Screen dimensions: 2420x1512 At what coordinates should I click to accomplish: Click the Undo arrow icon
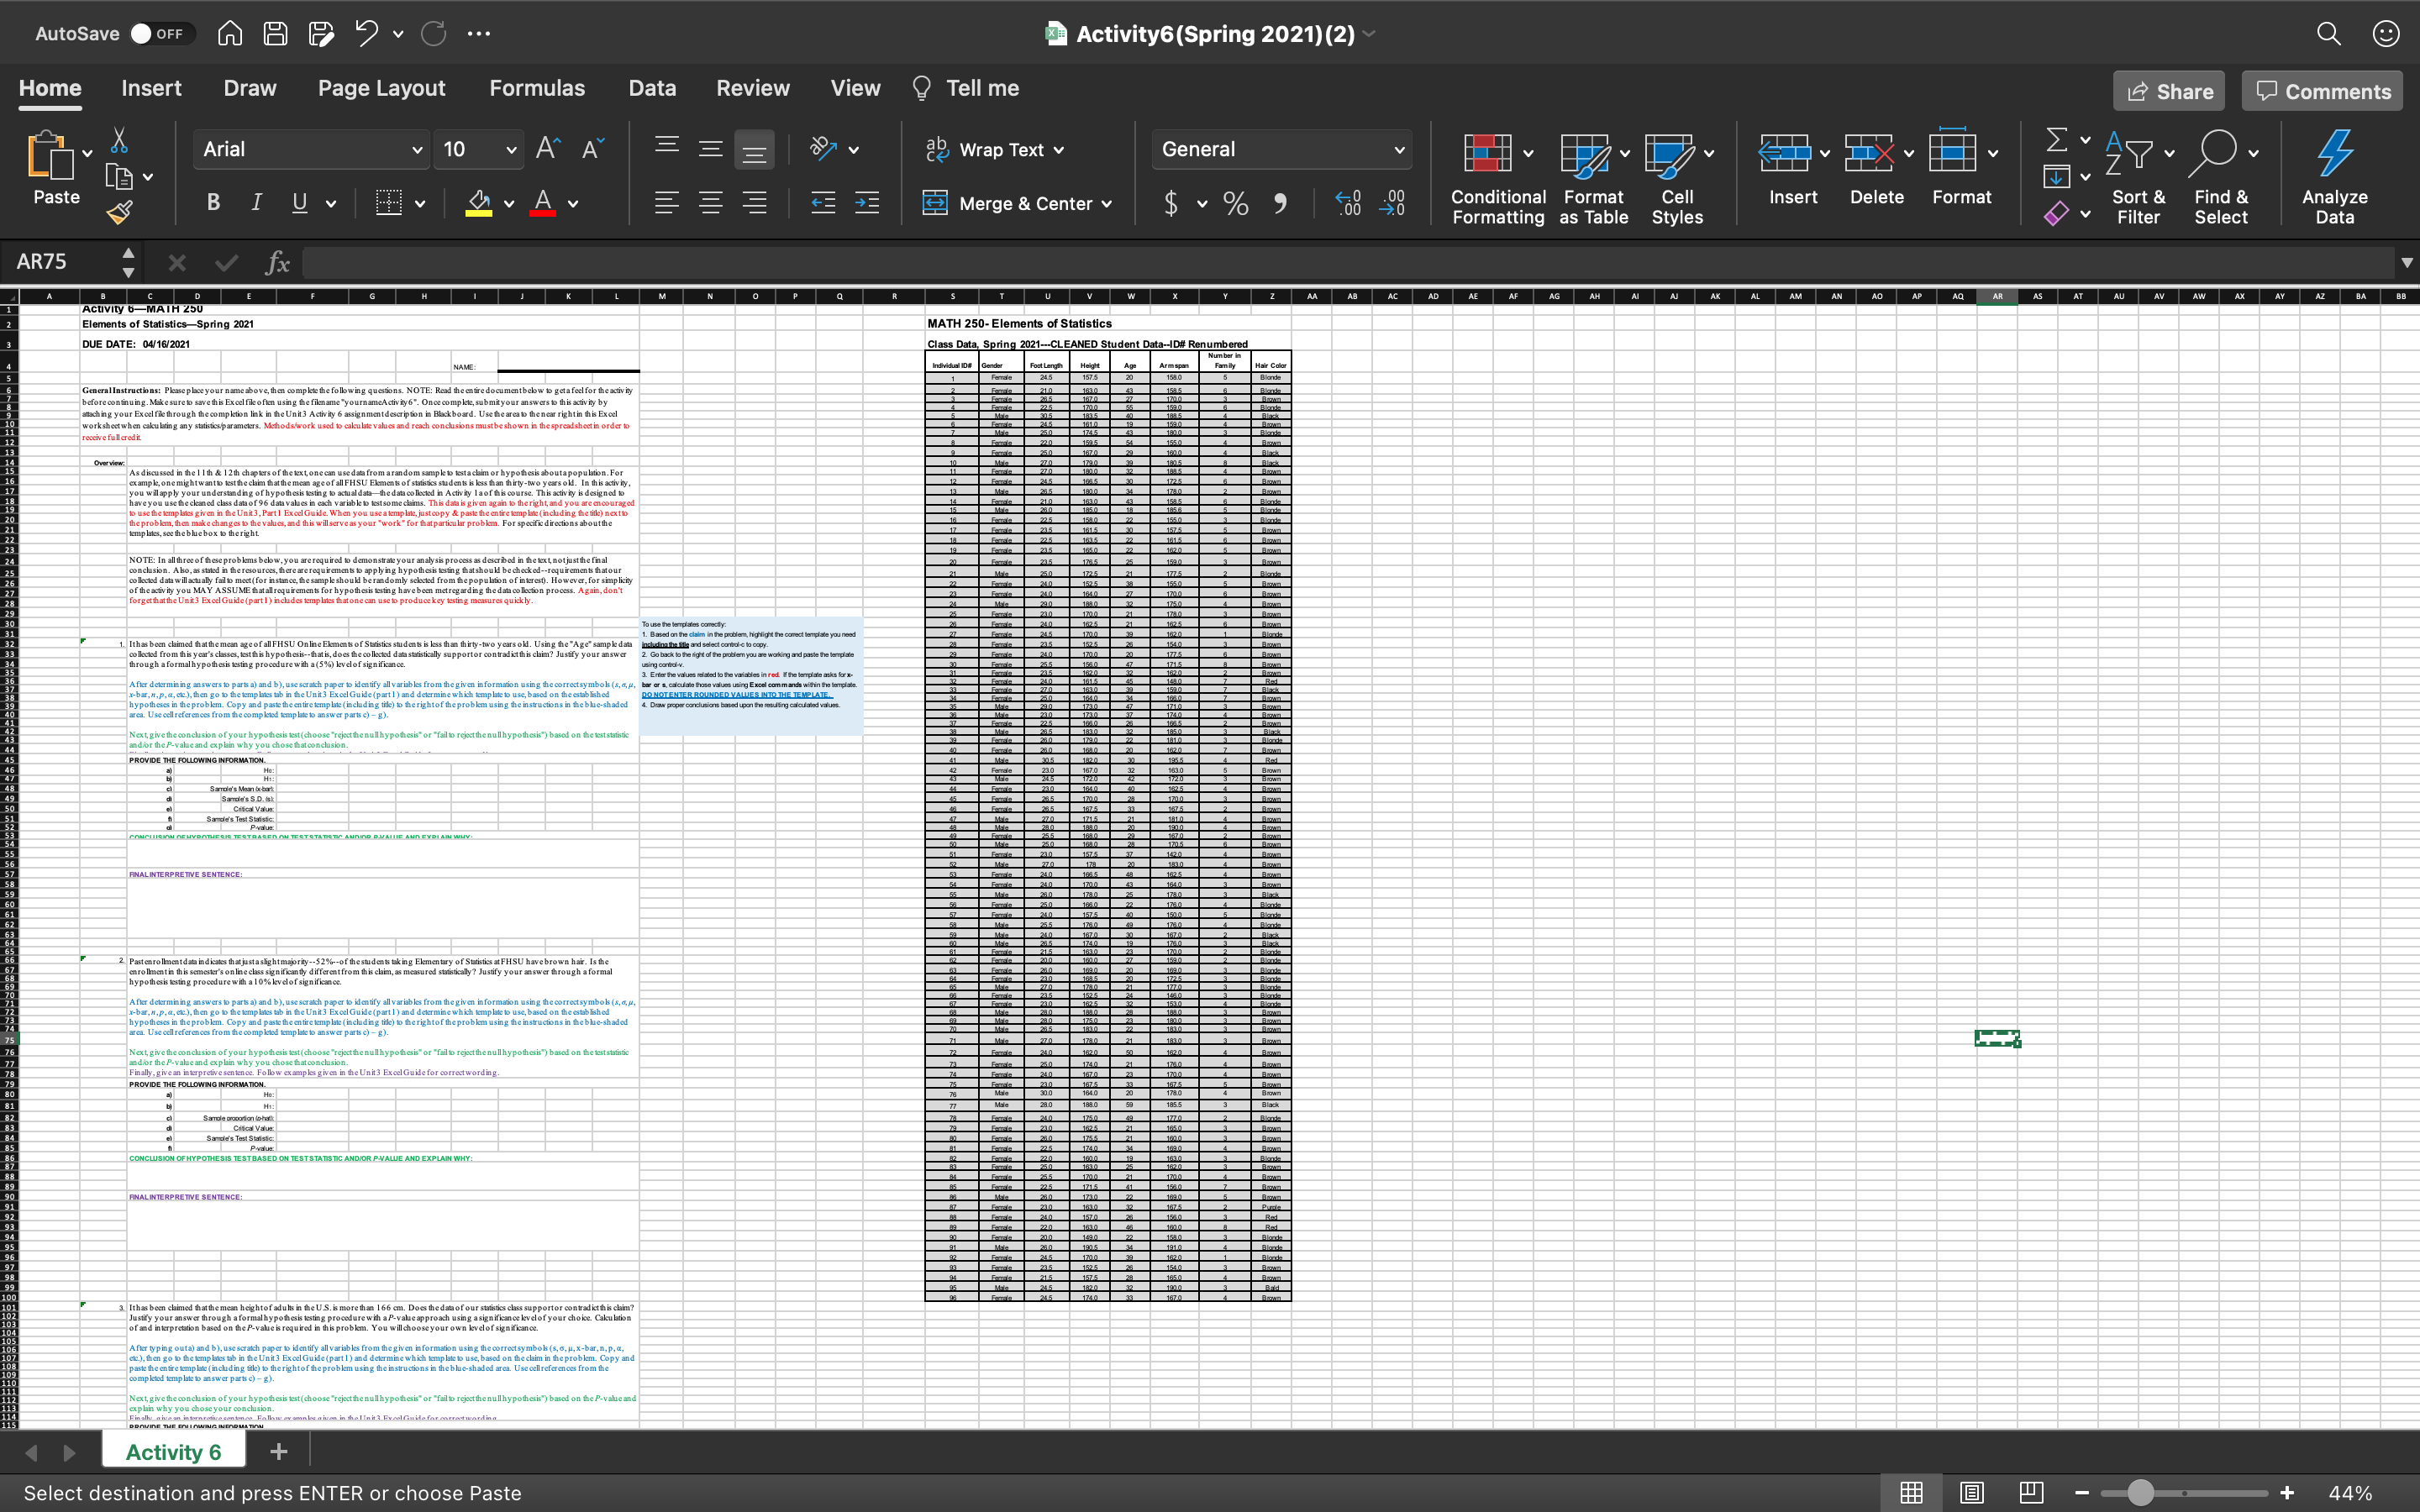[366, 33]
